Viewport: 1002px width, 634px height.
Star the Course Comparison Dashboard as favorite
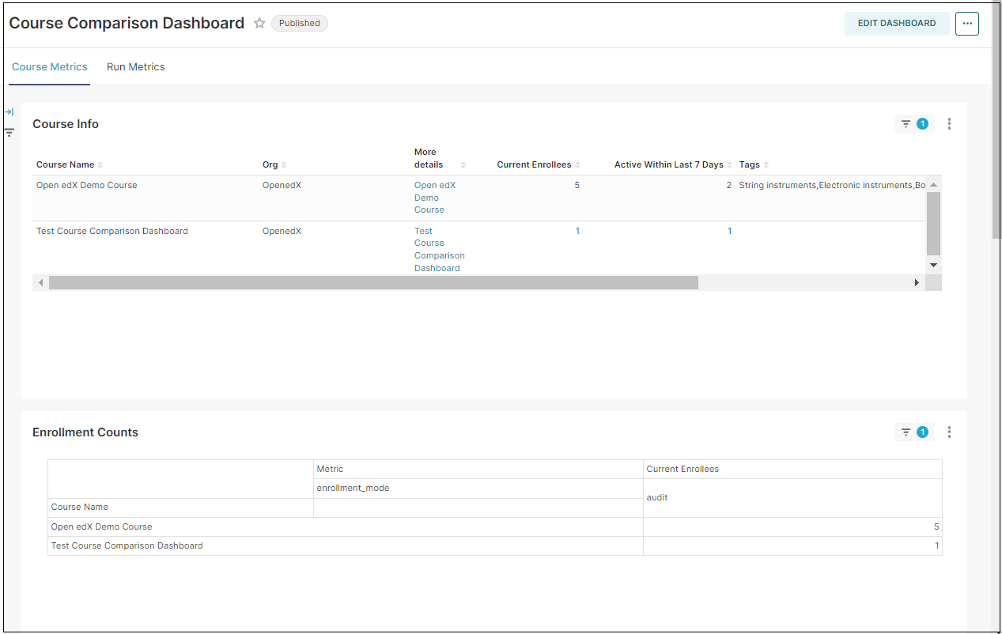[259, 23]
